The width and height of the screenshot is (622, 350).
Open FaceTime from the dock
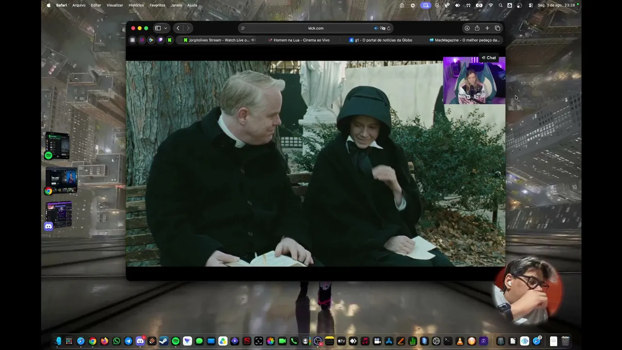click(x=282, y=341)
